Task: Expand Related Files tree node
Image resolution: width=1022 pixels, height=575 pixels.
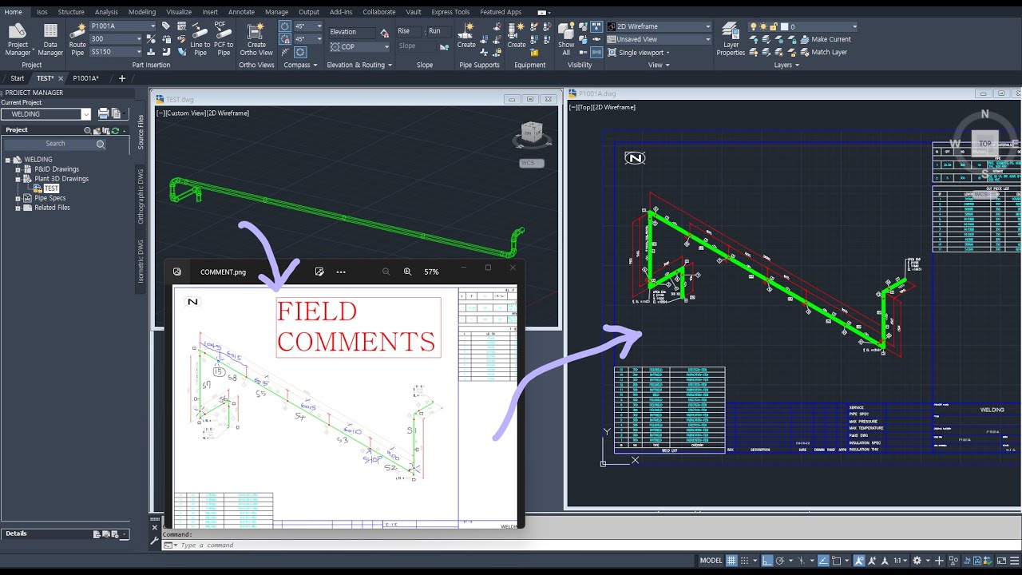Action: coord(18,208)
